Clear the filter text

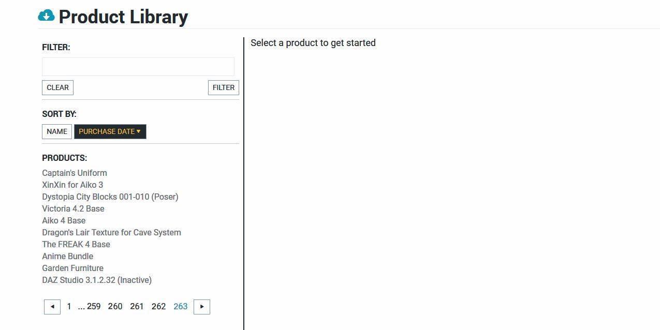[x=57, y=87]
